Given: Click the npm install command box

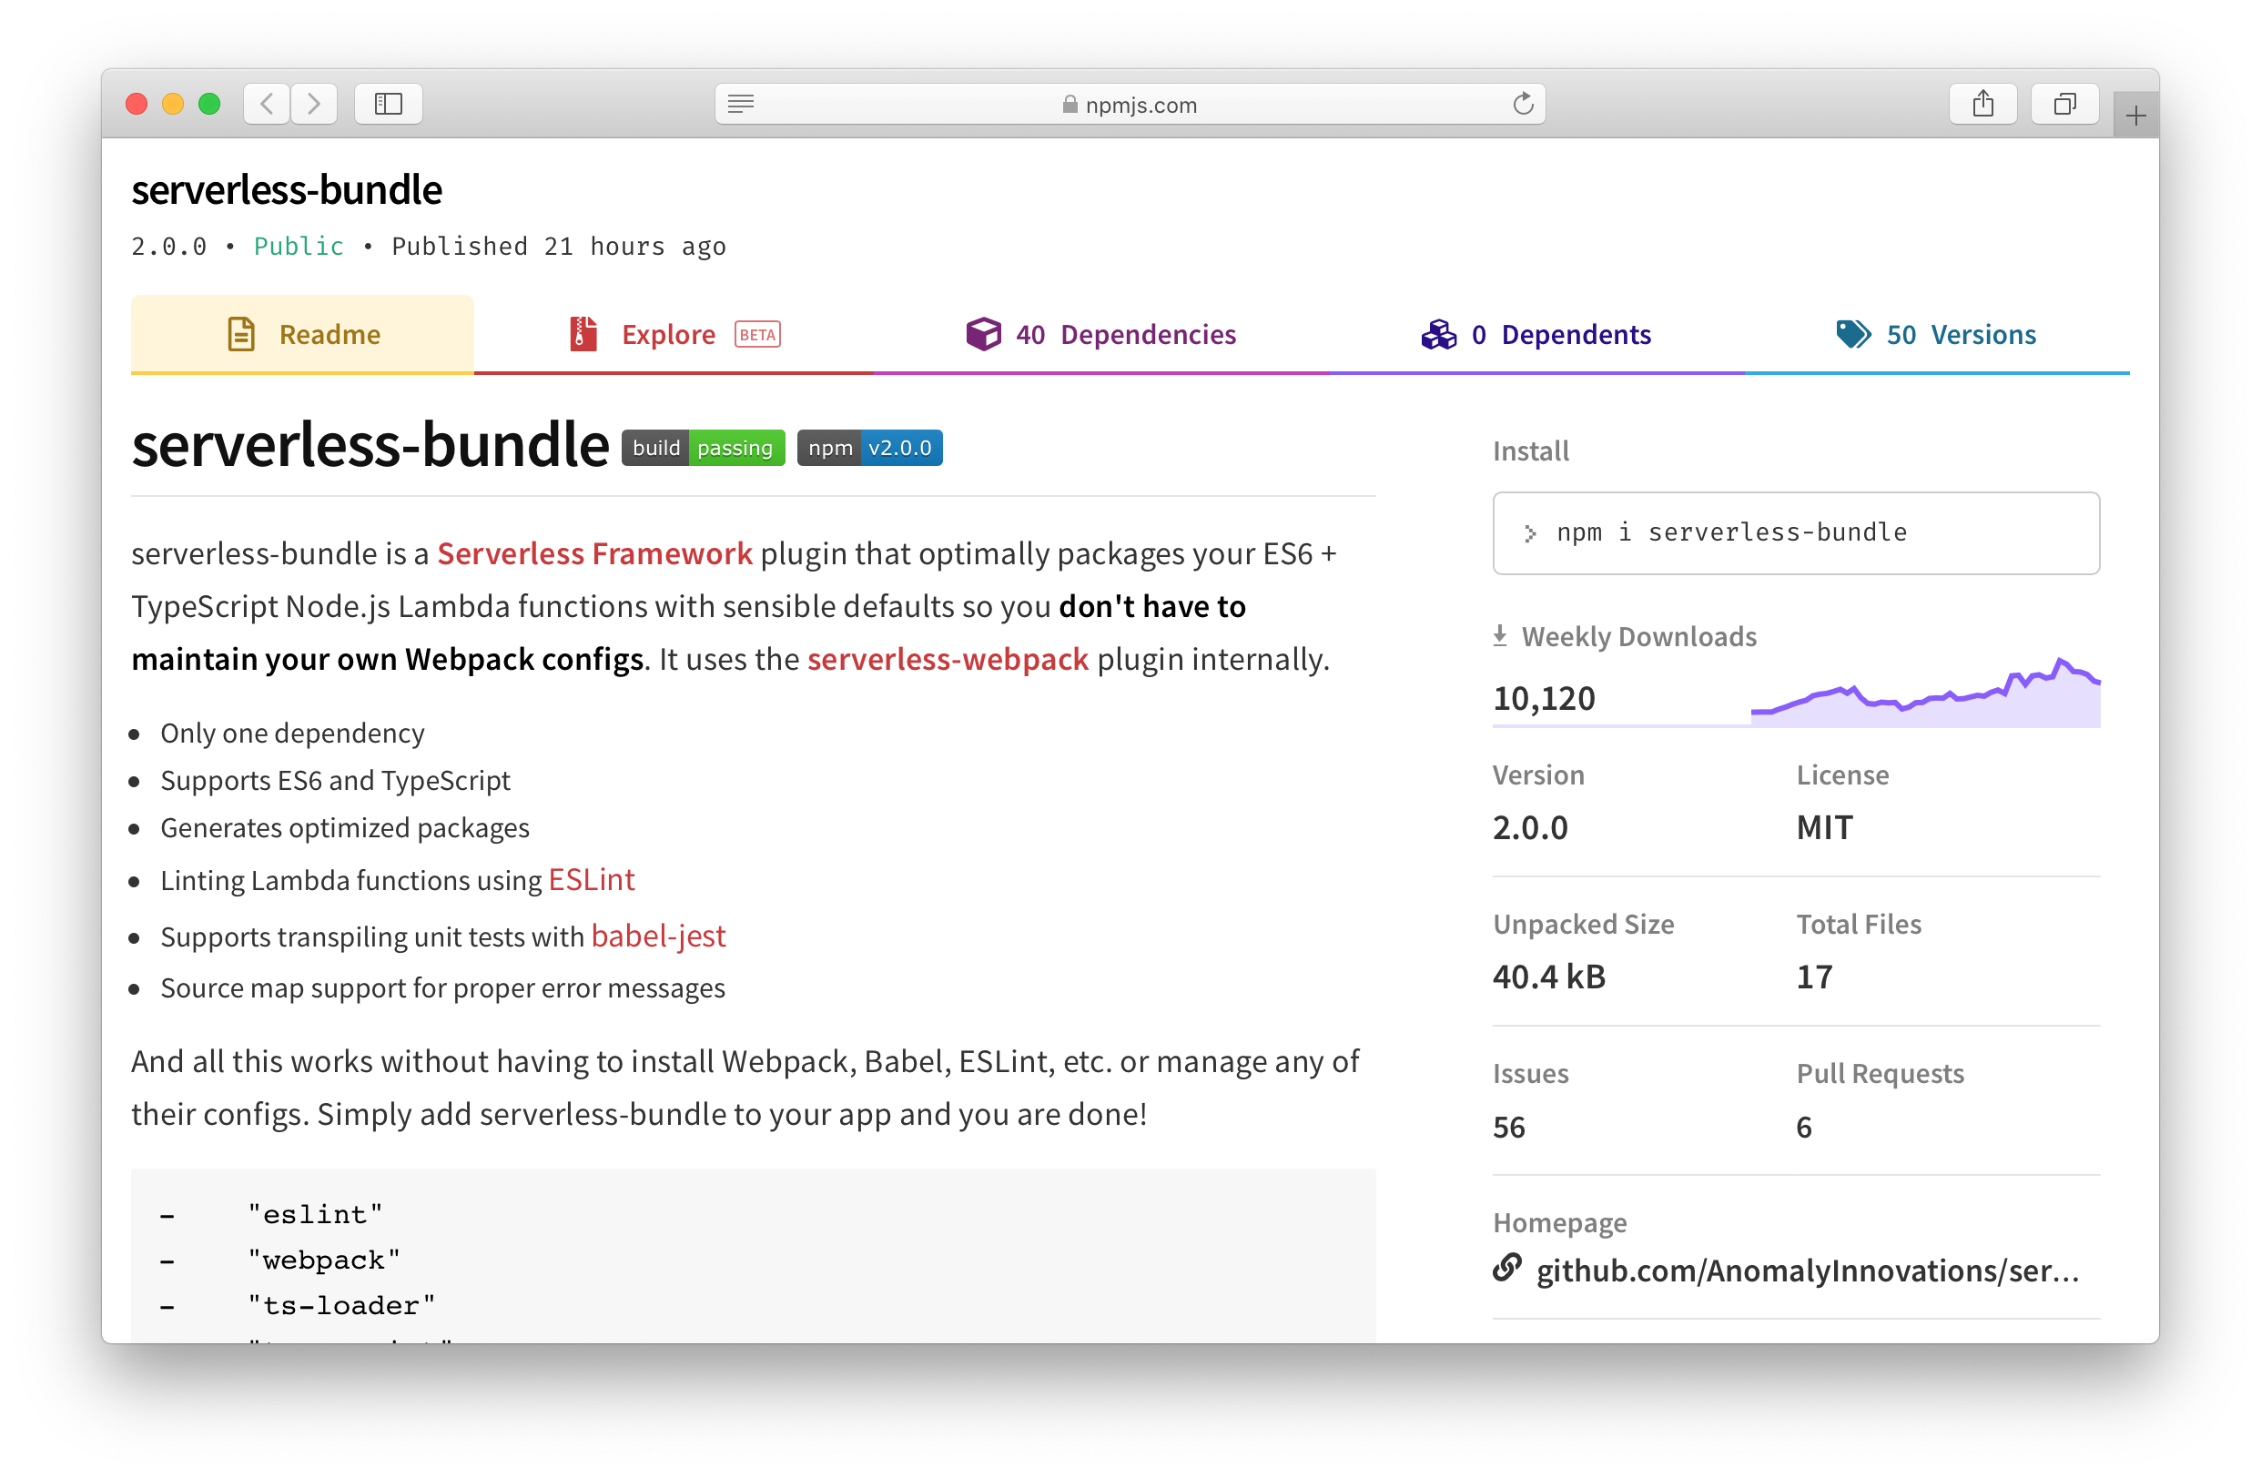Looking at the screenshot, I should click(1796, 531).
